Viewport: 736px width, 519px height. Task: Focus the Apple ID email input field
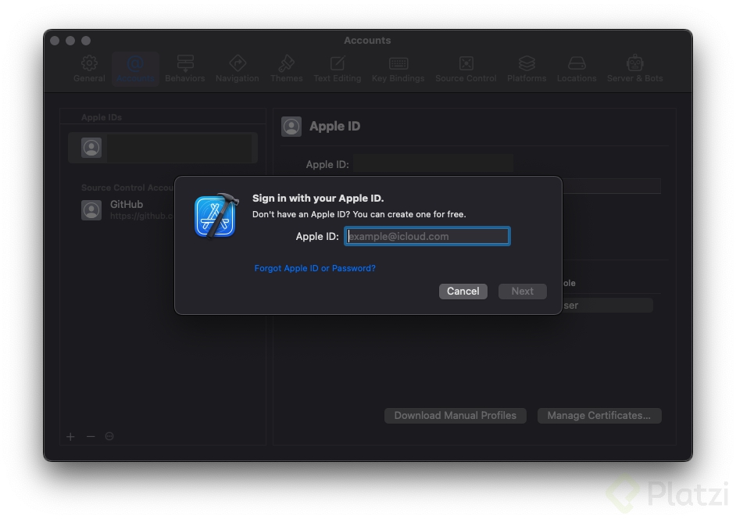[x=427, y=236]
